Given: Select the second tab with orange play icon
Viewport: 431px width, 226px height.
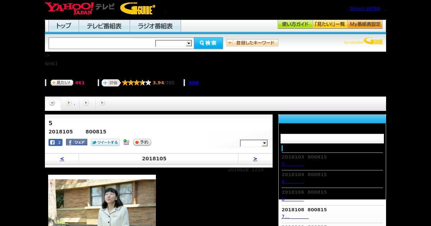Looking at the screenshot, I should coord(70,103).
